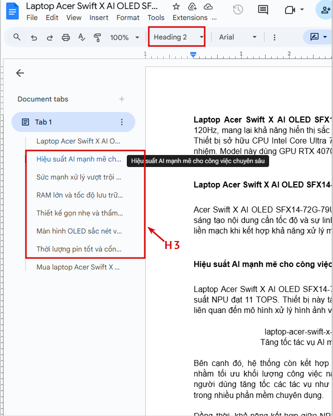Open the Heading 2 style dropdown
Viewport: 333px width, 416px height.
pos(178,37)
